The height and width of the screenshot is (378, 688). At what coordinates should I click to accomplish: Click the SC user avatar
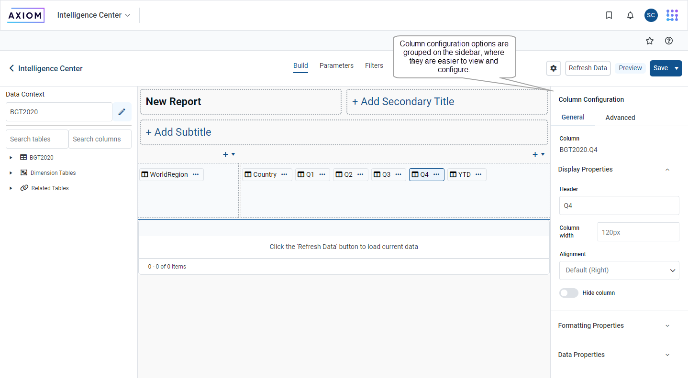(x=651, y=15)
